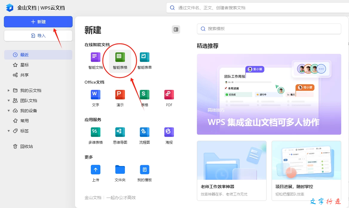Click the star icon beside 星标
349x208 pixels.
(15, 65)
